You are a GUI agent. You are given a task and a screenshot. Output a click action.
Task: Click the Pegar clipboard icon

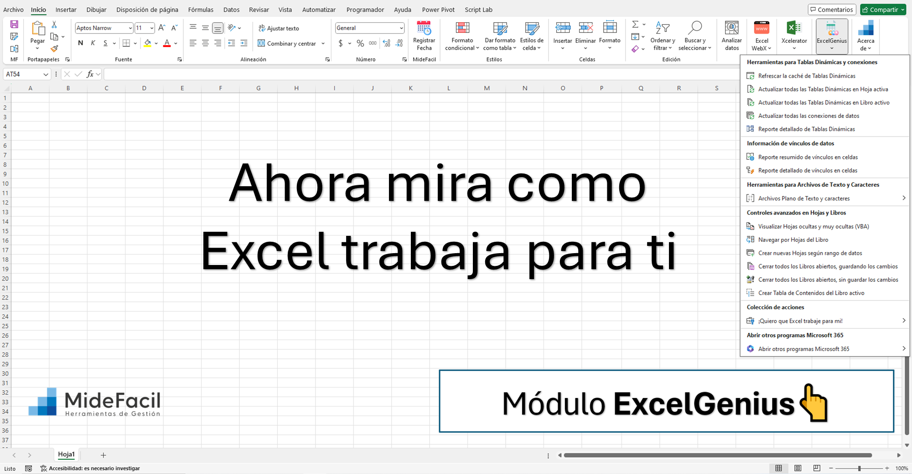point(37,28)
